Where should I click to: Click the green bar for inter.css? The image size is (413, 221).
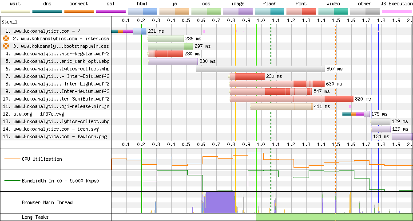coord(166,39)
